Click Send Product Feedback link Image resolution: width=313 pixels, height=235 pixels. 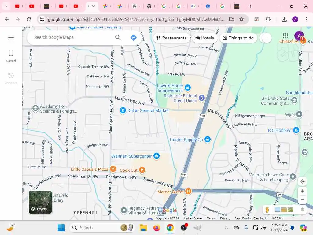[x=251, y=218]
